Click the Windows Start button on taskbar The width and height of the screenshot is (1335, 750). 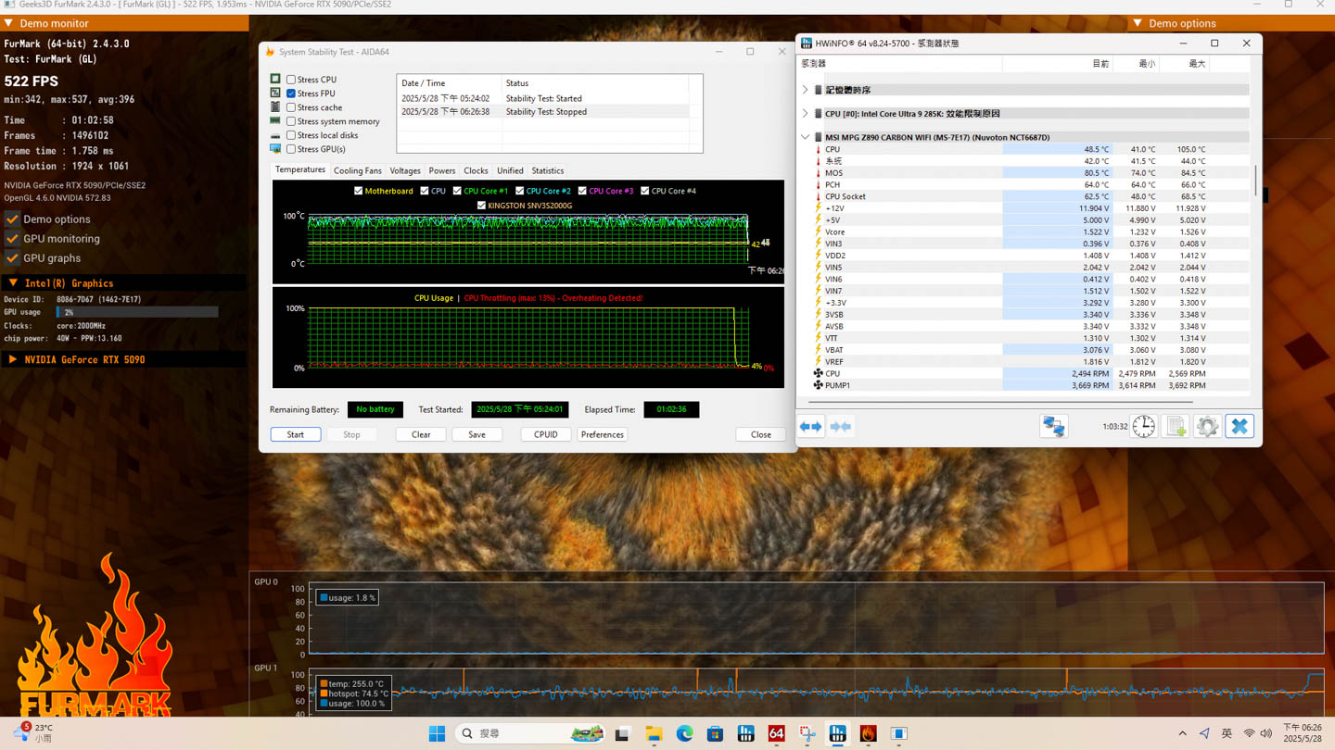[x=437, y=733]
